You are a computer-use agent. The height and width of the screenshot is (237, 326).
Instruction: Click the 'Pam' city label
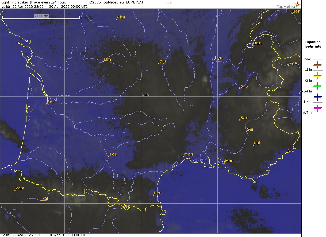pyautogui.click(x=20, y=188)
